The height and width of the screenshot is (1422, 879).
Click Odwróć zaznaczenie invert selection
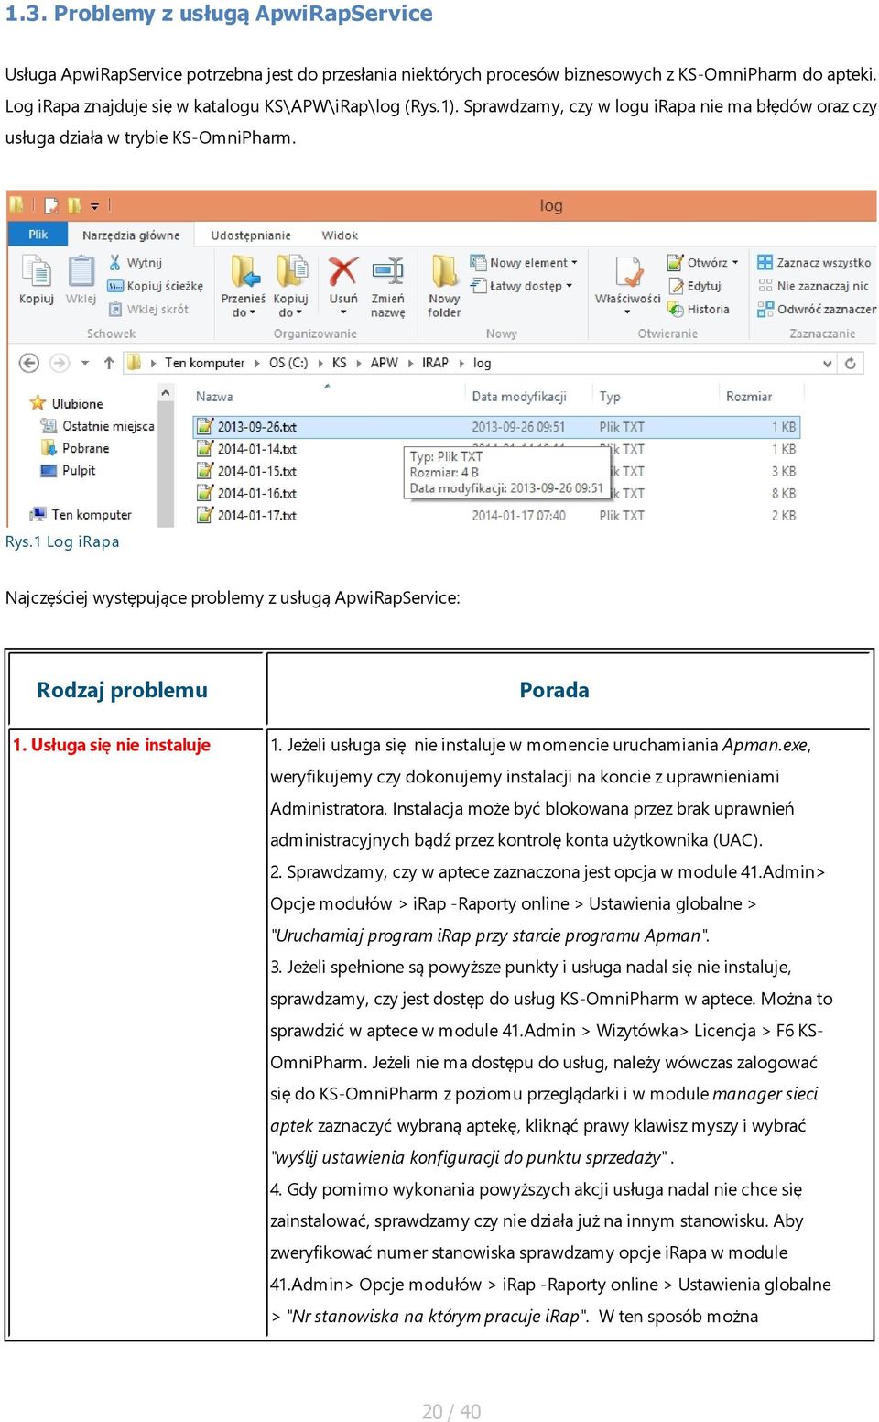(x=816, y=309)
